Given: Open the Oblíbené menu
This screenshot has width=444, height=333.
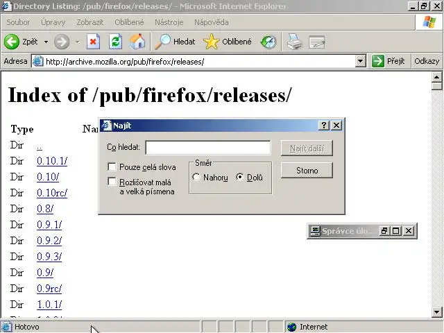Looking at the screenshot, I should point(129,22).
